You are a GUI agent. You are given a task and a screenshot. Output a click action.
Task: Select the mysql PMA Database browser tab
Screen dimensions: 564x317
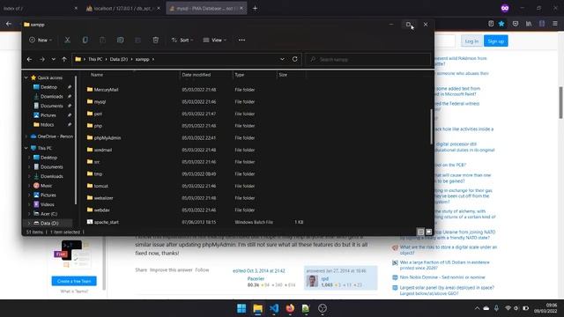(206, 8)
